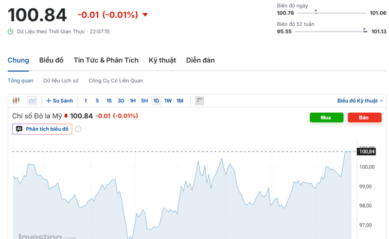
Task: Click the real-time clock icon
Action: (10, 32)
